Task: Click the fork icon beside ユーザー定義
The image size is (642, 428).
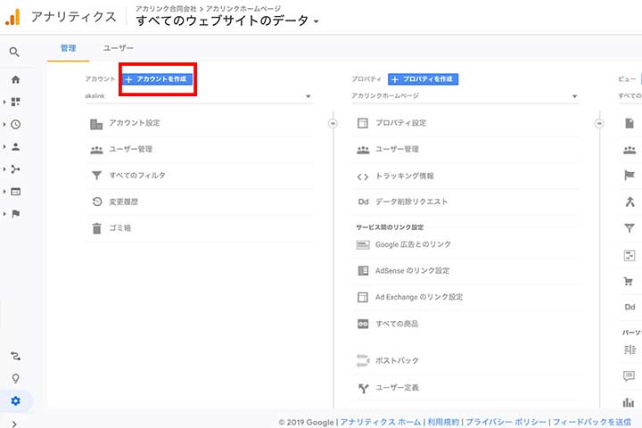Action: click(x=363, y=388)
